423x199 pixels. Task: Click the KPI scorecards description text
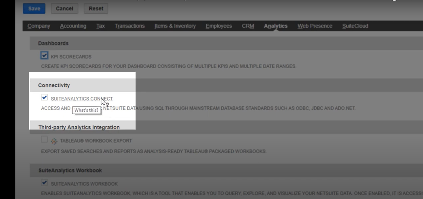(169, 66)
